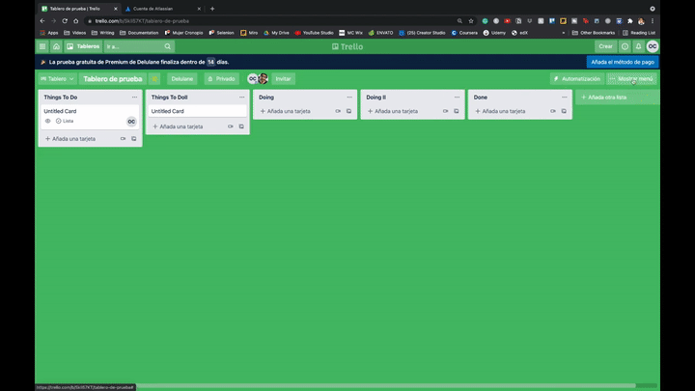
Task: Open Doing II list actions menu
Action: point(457,98)
